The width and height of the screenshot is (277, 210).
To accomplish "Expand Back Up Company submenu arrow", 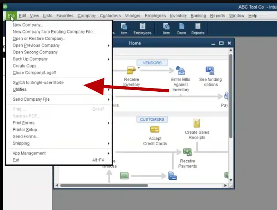I will [x=109, y=59].
